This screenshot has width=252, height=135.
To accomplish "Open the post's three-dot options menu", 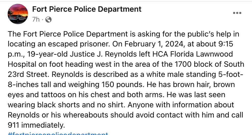I will click(x=237, y=13).
